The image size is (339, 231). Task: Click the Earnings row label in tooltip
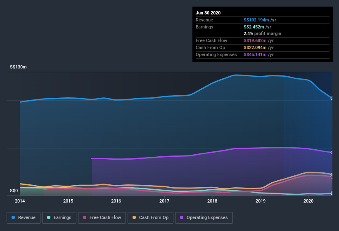(204, 27)
